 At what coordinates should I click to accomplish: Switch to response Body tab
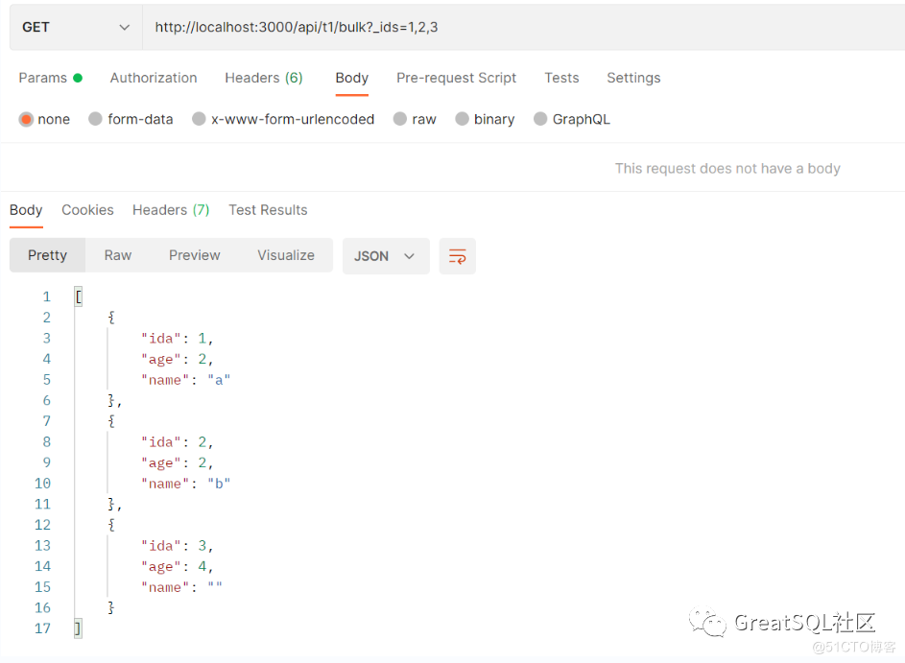click(x=26, y=210)
